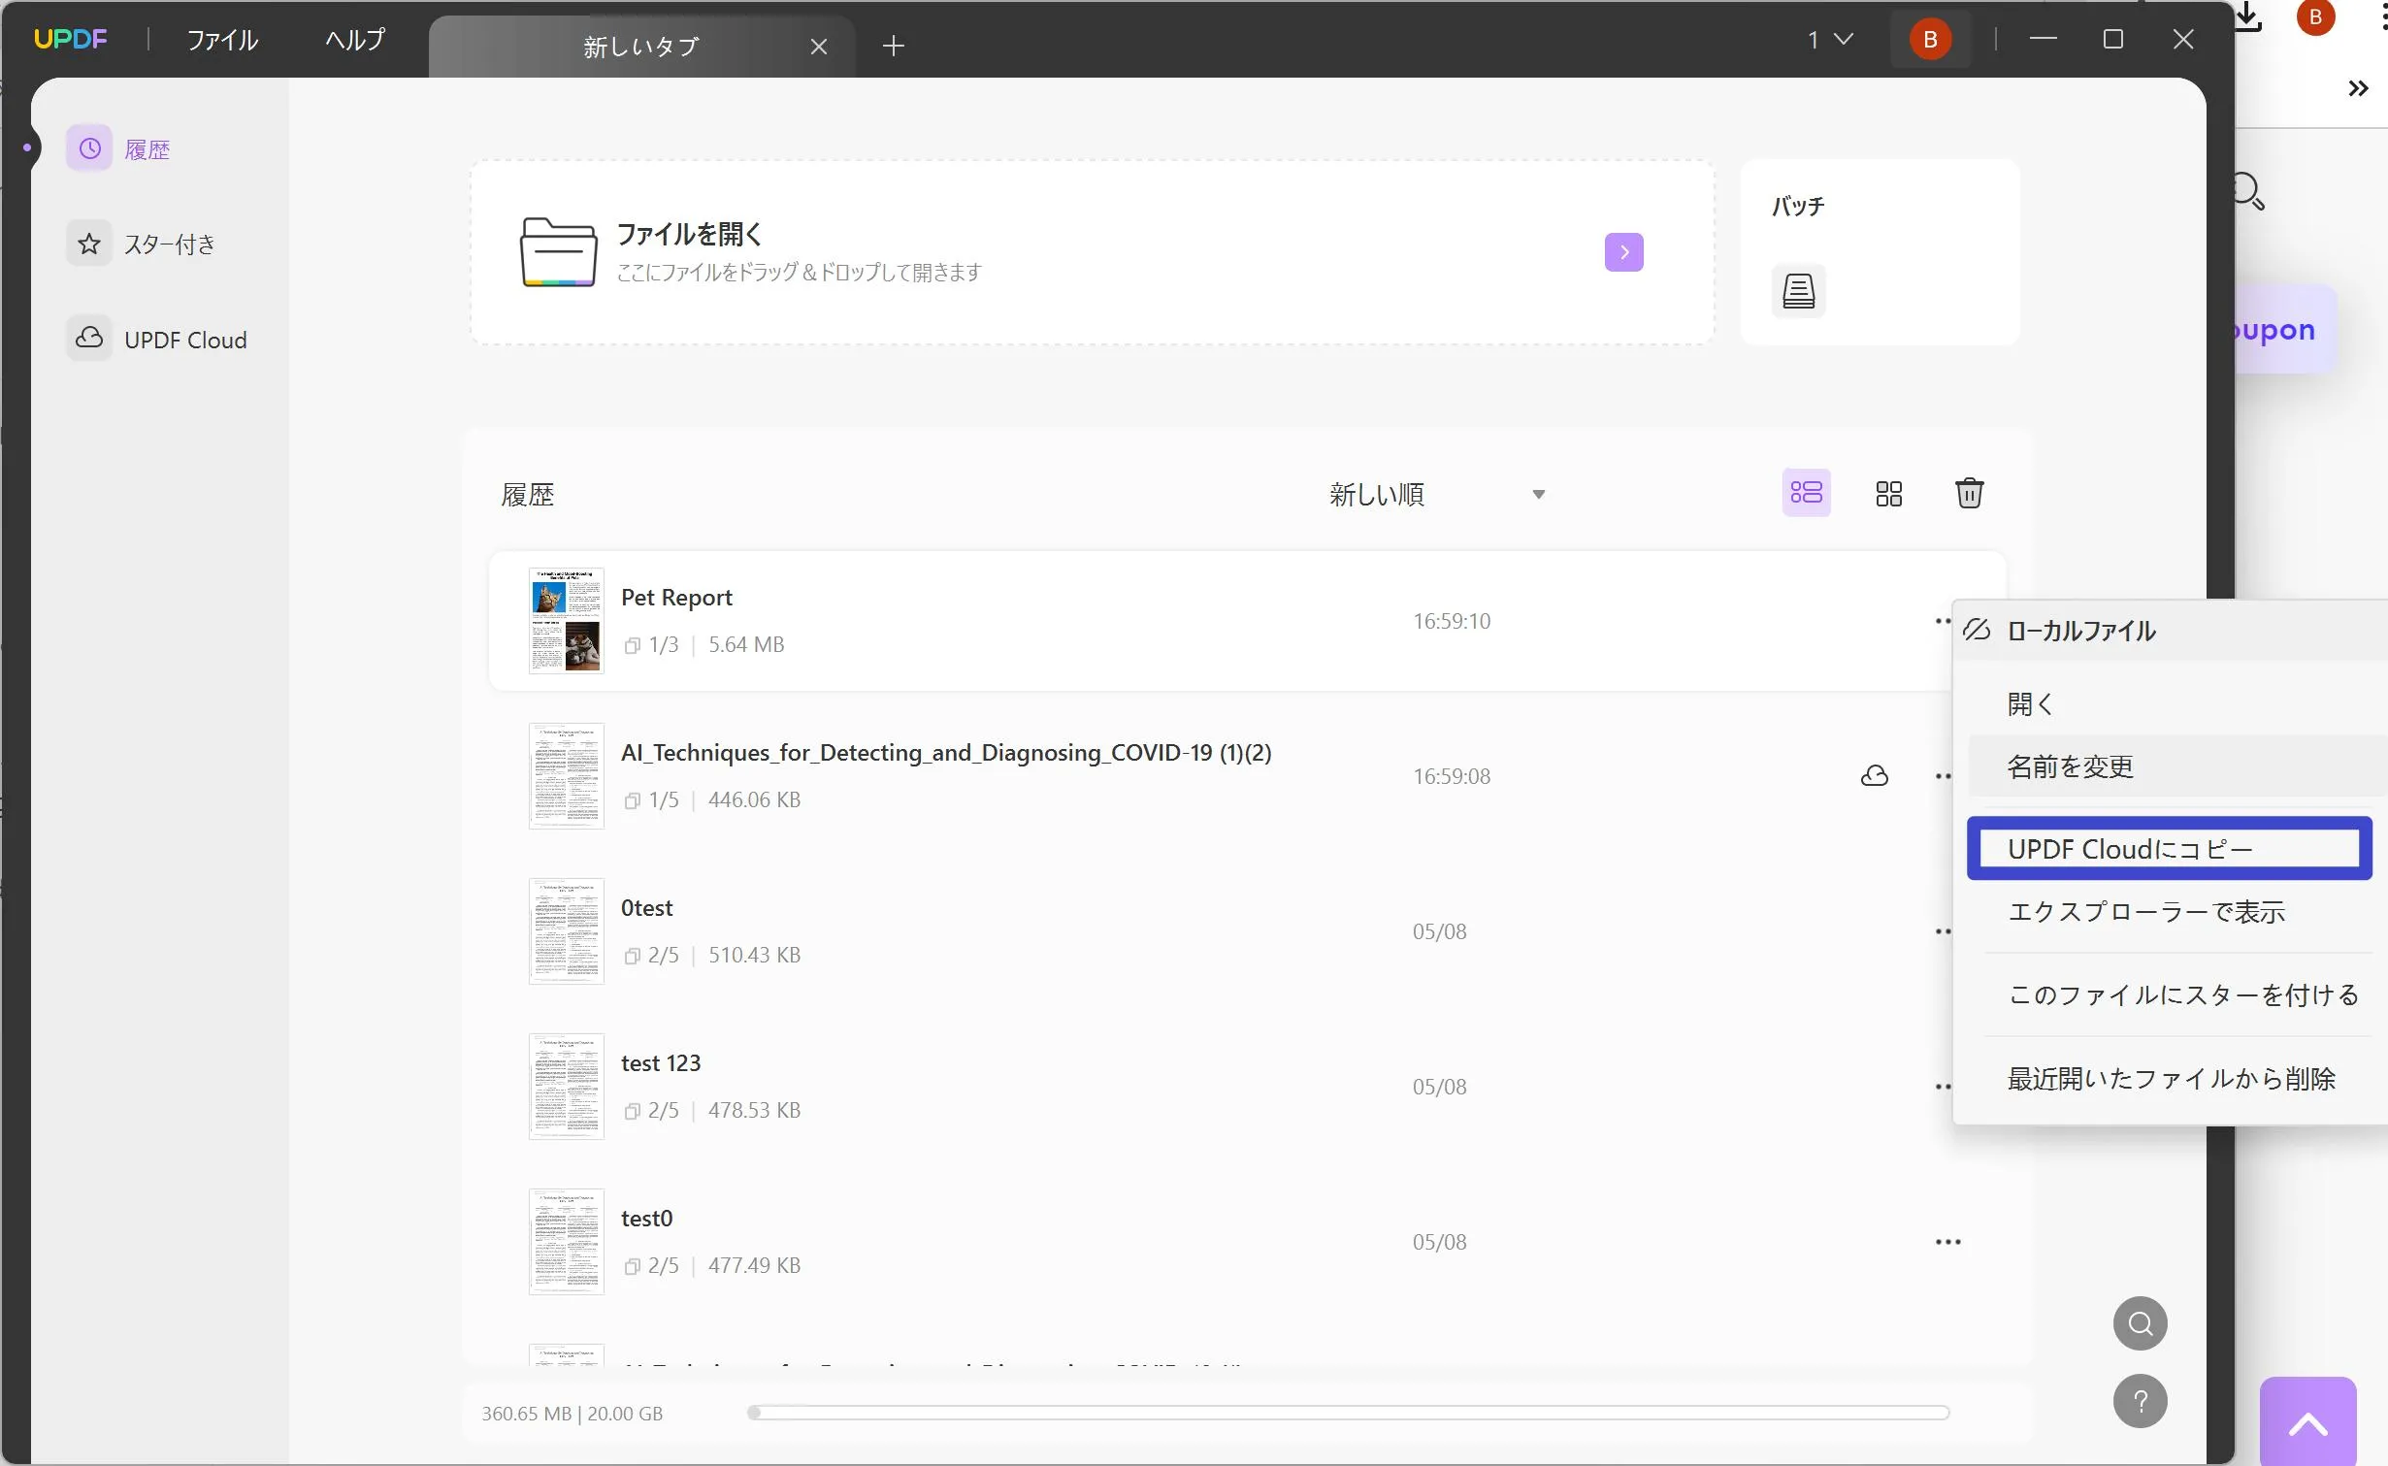Open the ファイル menu in title bar
2388x1466 pixels.
[x=222, y=40]
